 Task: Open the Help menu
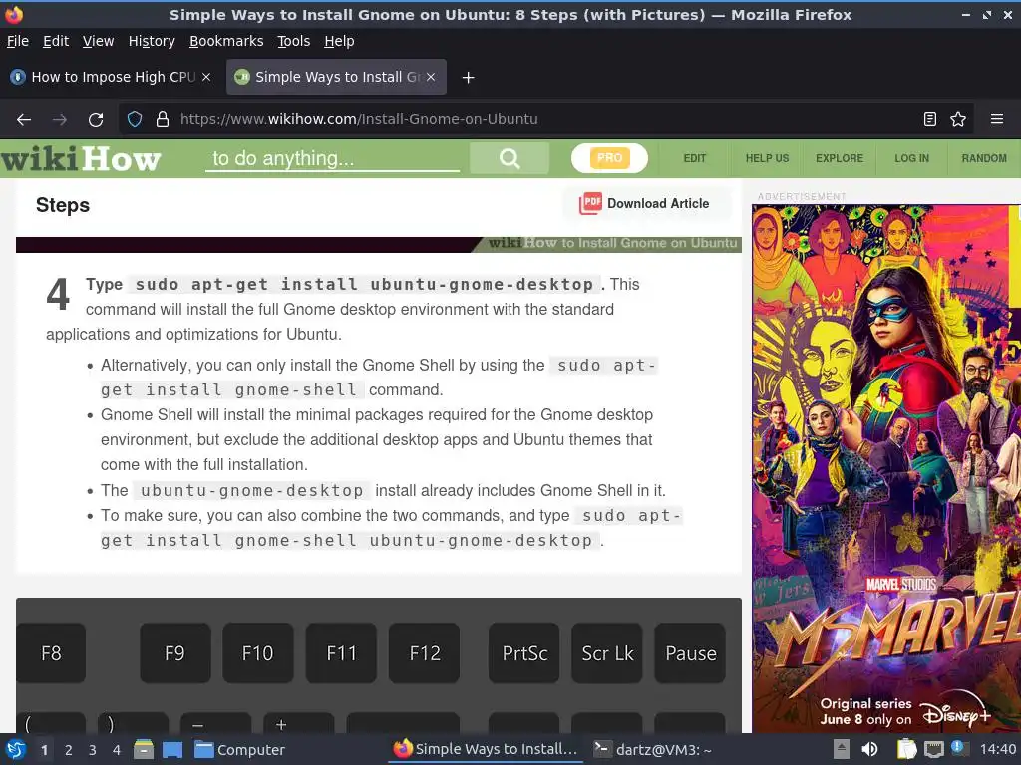(x=339, y=41)
